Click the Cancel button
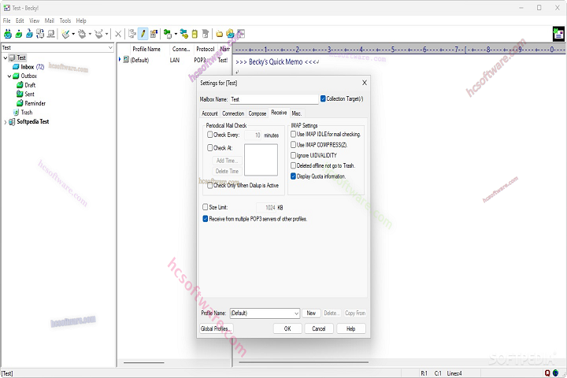The image size is (567, 378). [x=319, y=328]
